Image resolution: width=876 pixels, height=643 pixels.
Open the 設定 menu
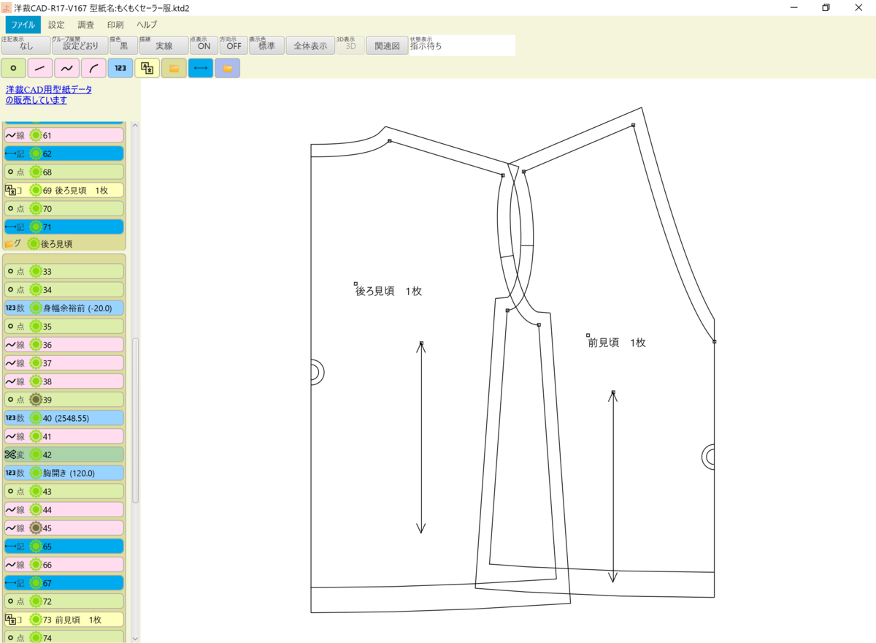point(56,24)
